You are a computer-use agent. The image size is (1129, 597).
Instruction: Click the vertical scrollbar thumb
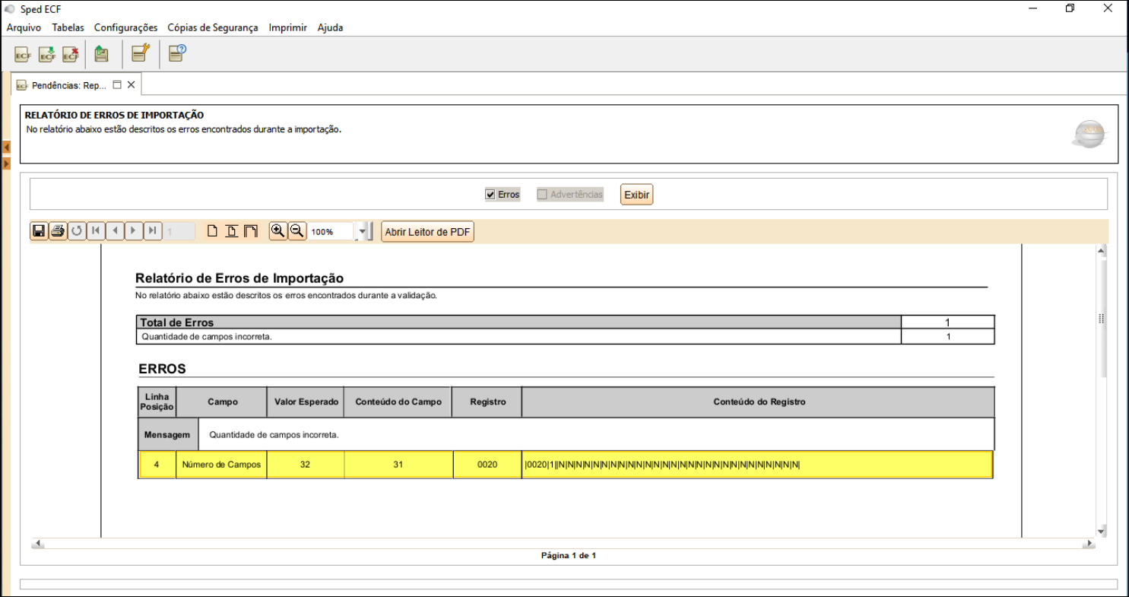(1102, 319)
